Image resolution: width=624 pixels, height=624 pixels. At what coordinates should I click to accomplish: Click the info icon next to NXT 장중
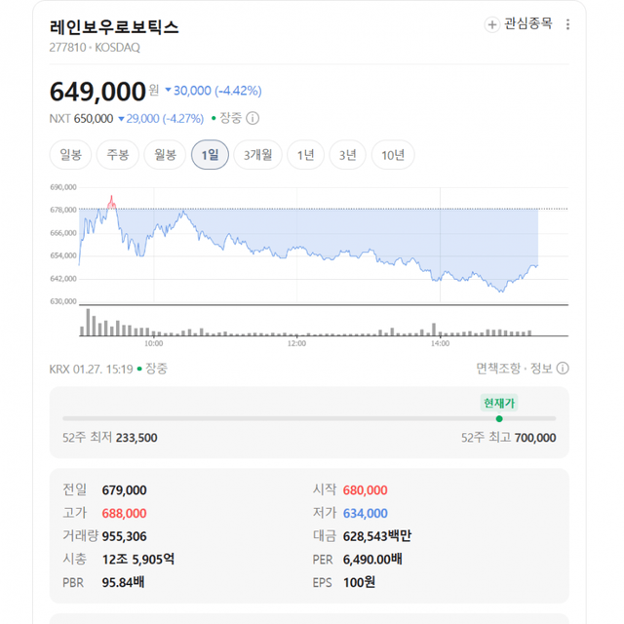[253, 118]
